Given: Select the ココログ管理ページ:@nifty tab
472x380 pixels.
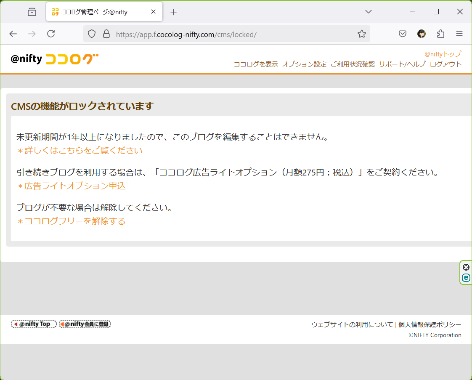Looking at the screenshot, I should [x=104, y=12].
